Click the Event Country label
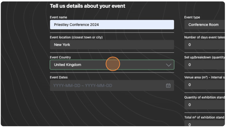227x128 pixels. click(x=60, y=57)
